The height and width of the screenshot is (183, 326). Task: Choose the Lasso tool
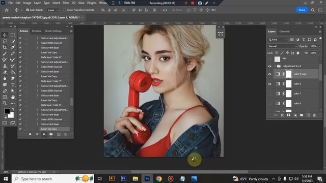pyautogui.click(x=5, y=41)
